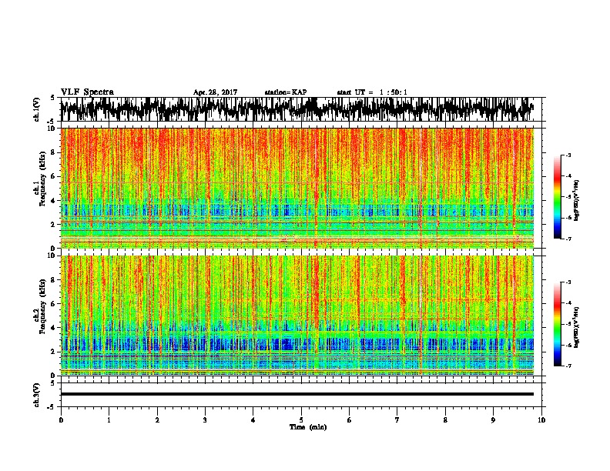Click the "Time (min)" axis title
610x471 pixels.
point(308,427)
